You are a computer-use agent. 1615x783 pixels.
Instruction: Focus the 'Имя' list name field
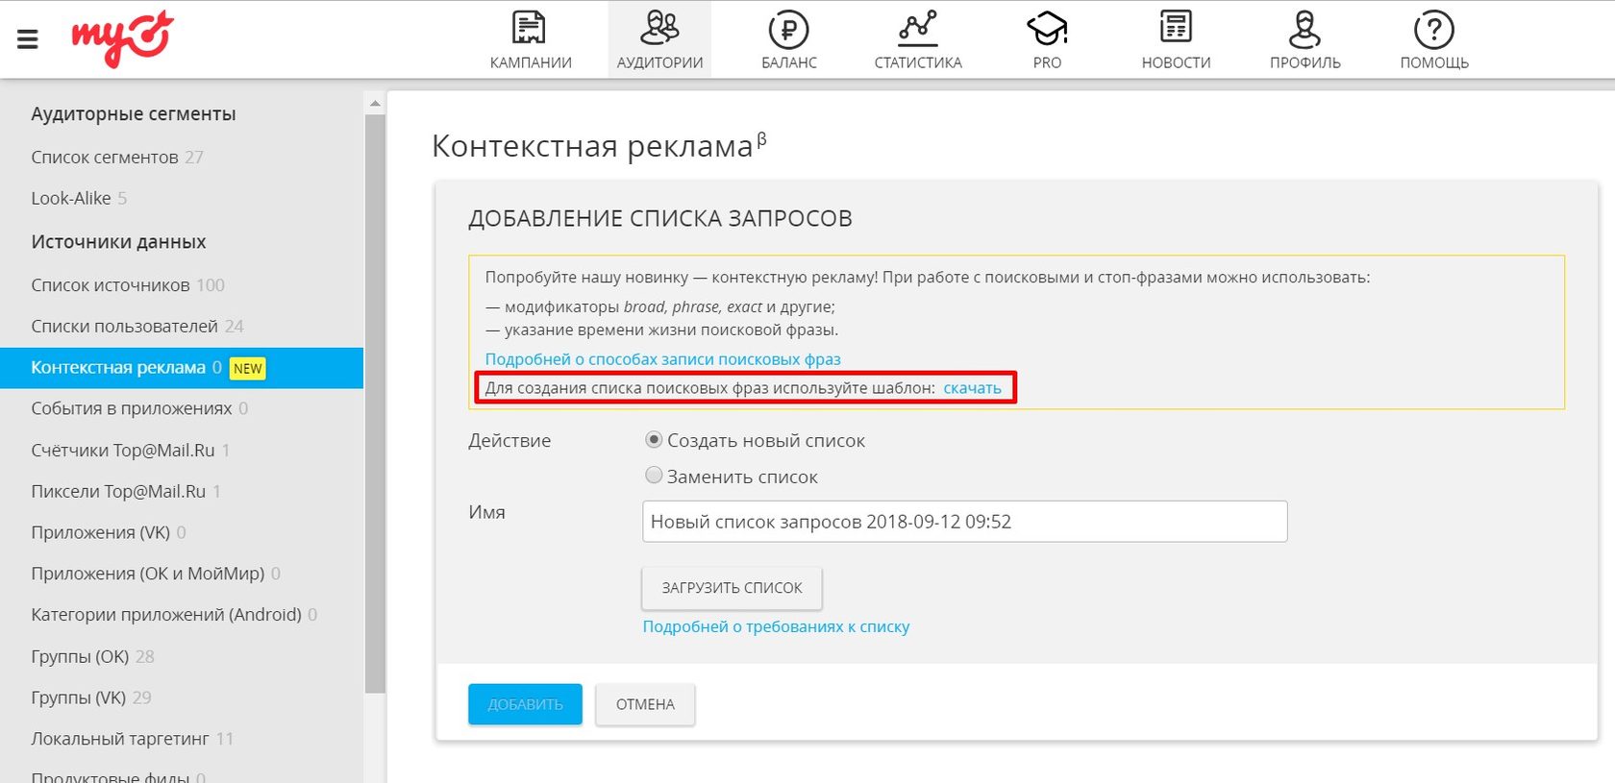(x=964, y=522)
